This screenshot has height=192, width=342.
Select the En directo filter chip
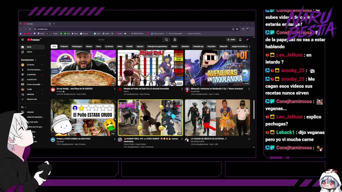click(109, 46)
